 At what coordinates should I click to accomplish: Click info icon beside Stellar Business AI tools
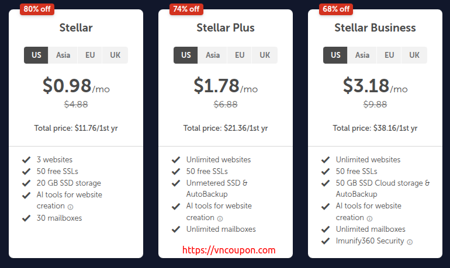pos(369,218)
